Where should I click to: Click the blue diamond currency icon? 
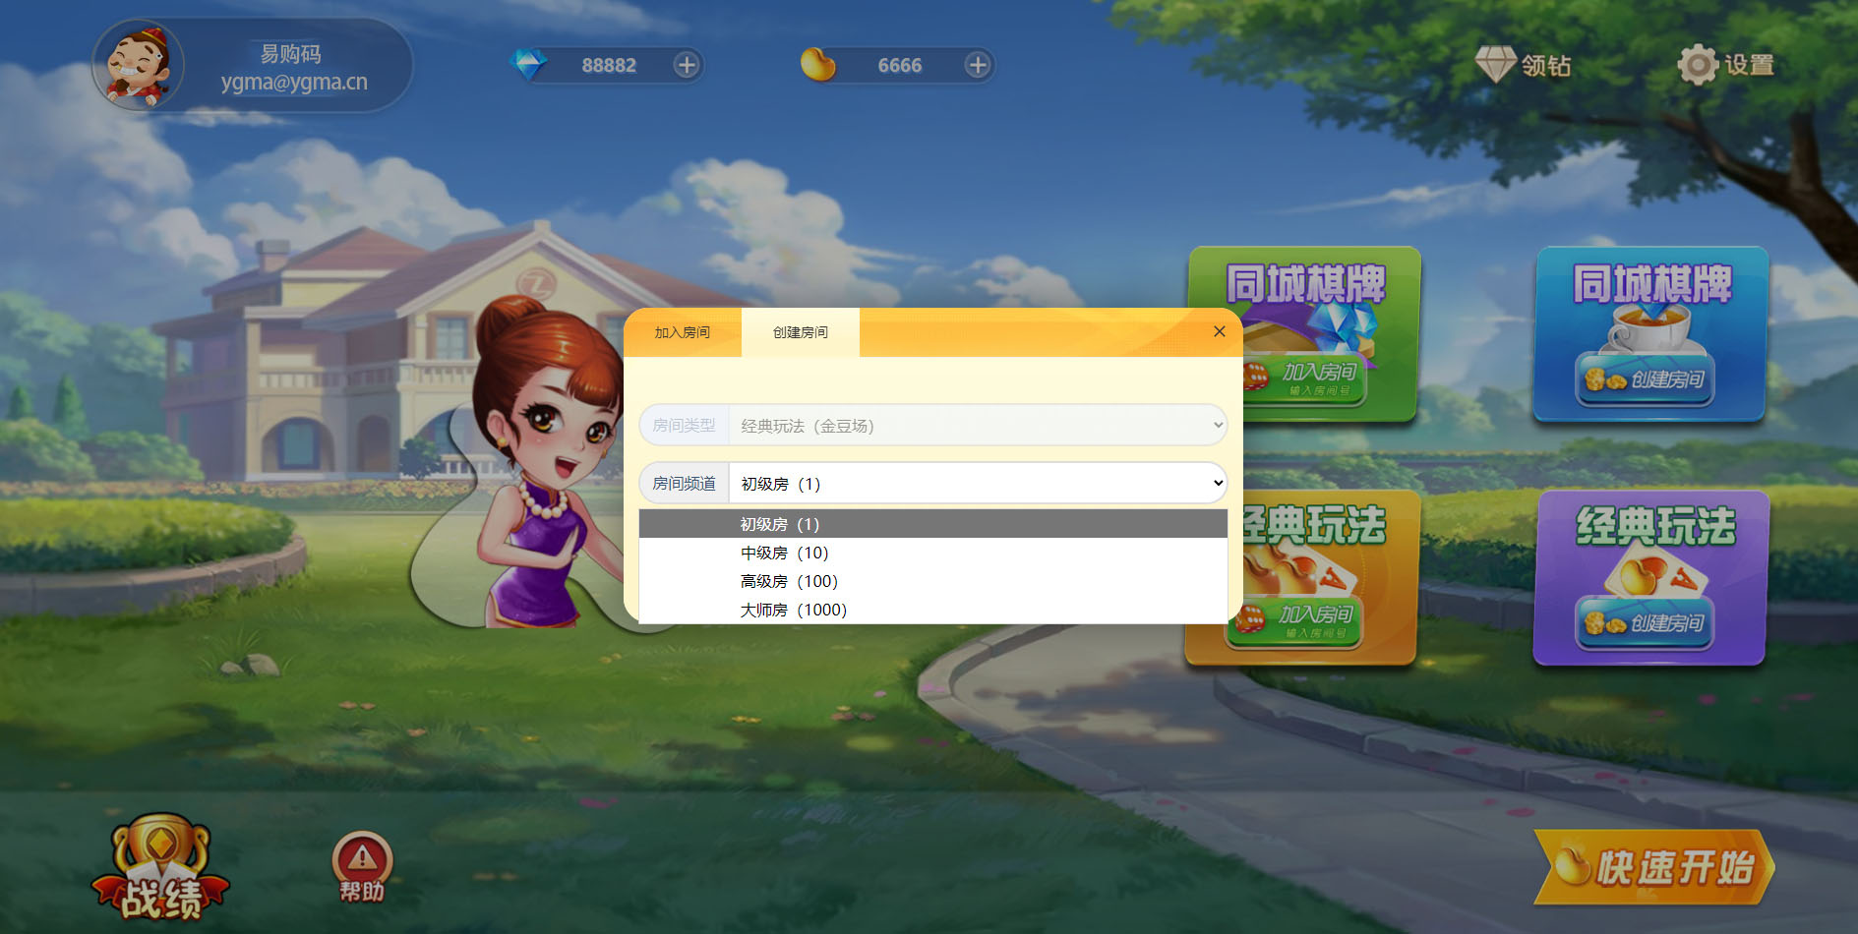point(529,65)
